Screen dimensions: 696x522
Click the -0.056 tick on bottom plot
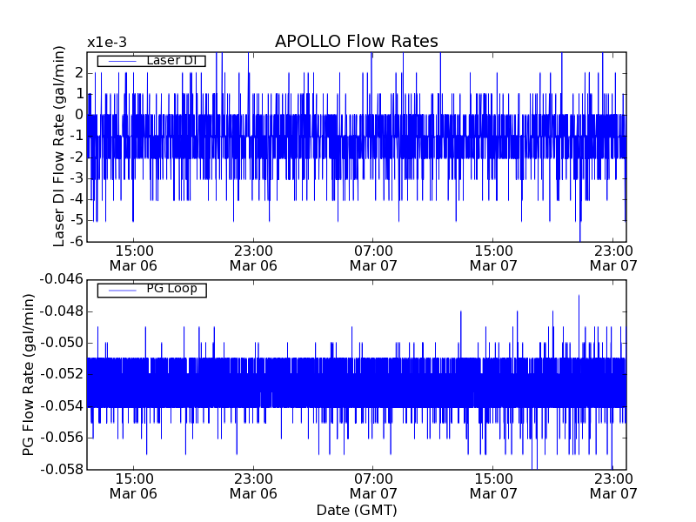pyautogui.click(x=62, y=438)
